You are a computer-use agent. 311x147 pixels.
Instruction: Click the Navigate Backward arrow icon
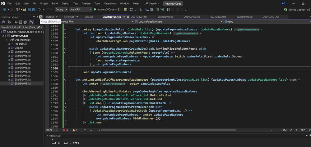tap(5, 10)
